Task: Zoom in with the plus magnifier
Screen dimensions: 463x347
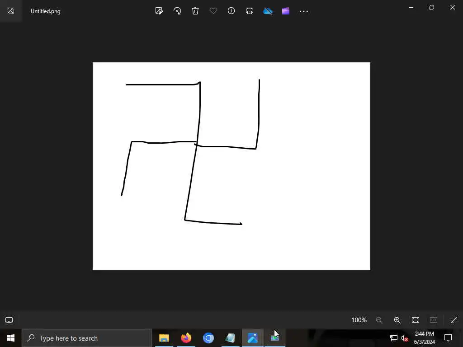Action: [x=397, y=320]
